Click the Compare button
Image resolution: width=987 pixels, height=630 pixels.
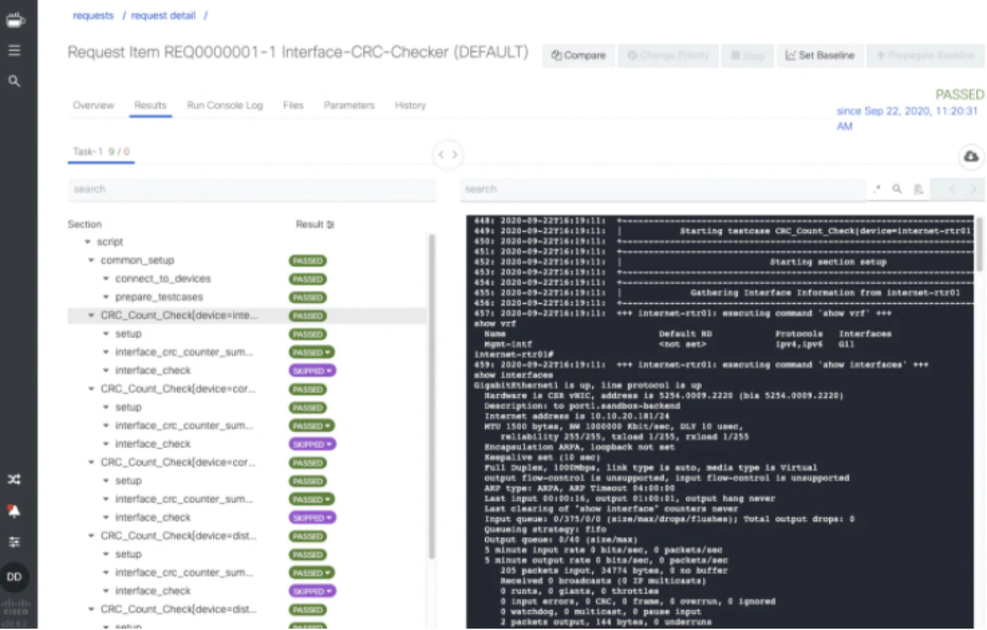[x=578, y=56]
